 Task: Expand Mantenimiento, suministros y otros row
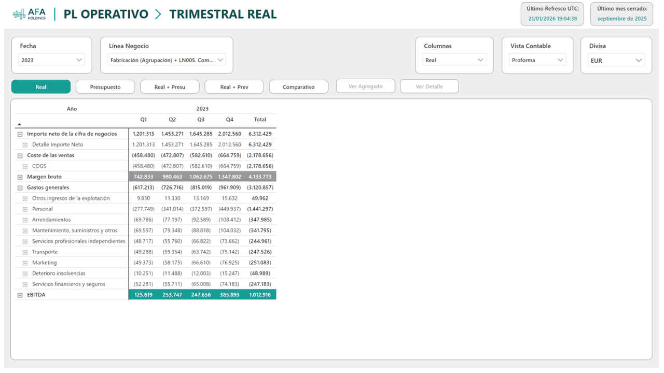pos(25,231)
